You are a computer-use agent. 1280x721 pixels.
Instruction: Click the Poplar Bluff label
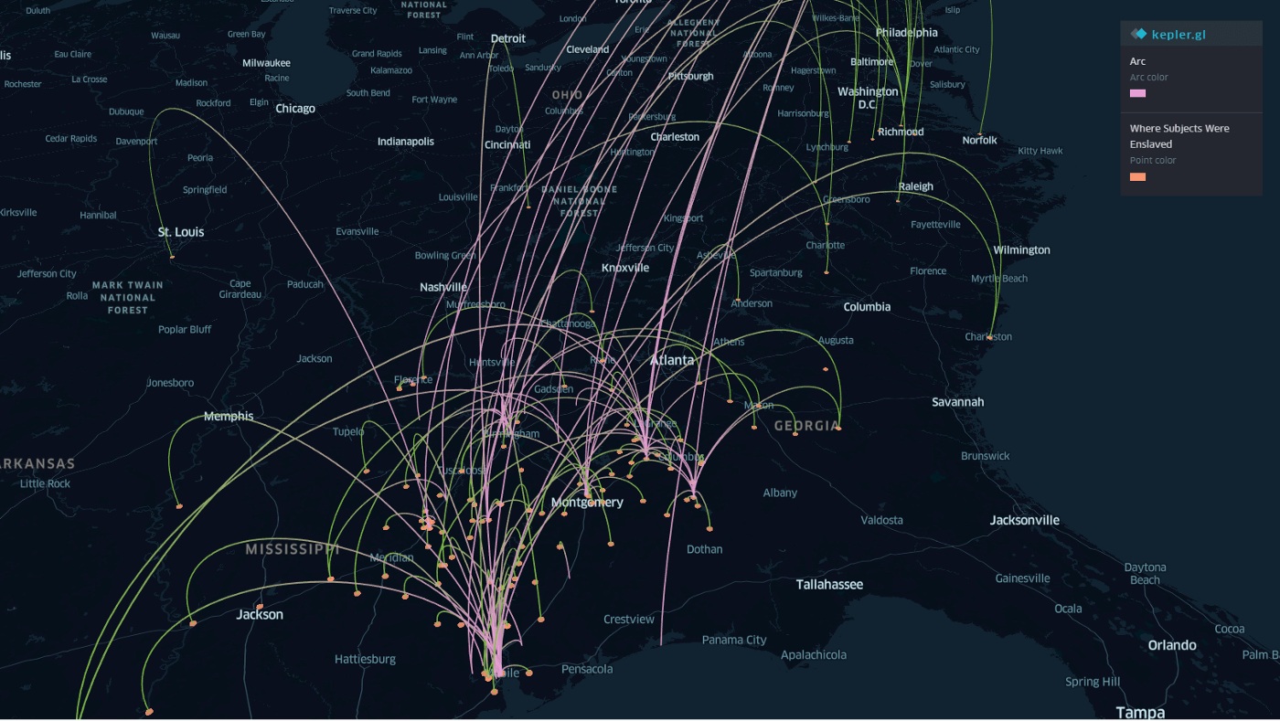(185, 329)
